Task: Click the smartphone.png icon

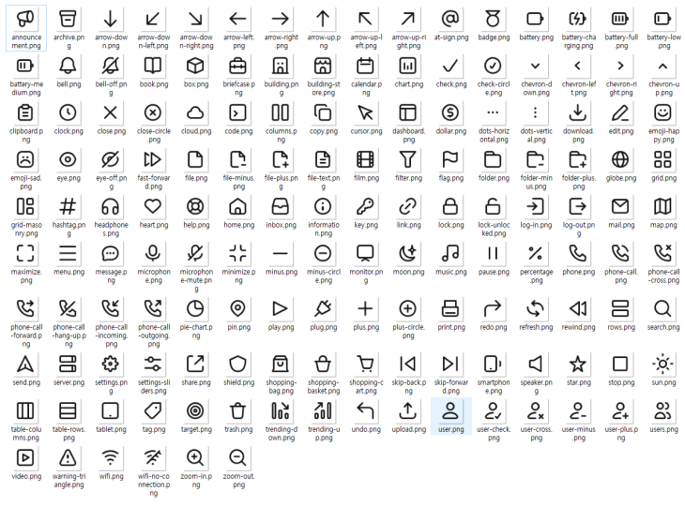Action: click(x=493, y=364)
